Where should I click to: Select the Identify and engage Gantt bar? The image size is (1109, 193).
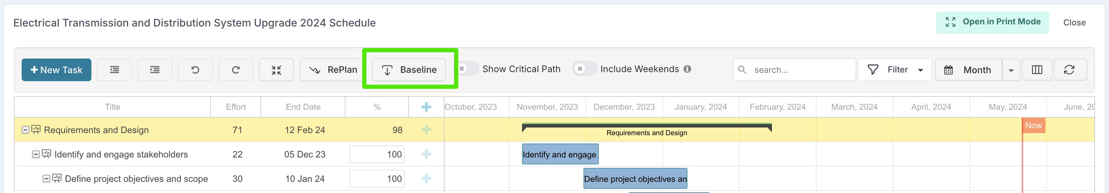pyautogui.click(x=560, y=154)
